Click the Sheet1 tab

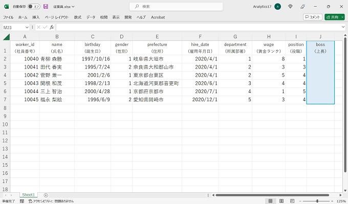[29, 195]
